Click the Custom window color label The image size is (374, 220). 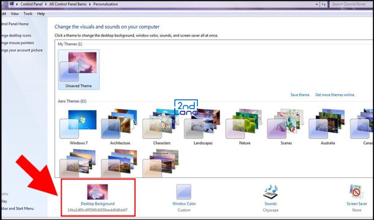[x=184, y=210]
